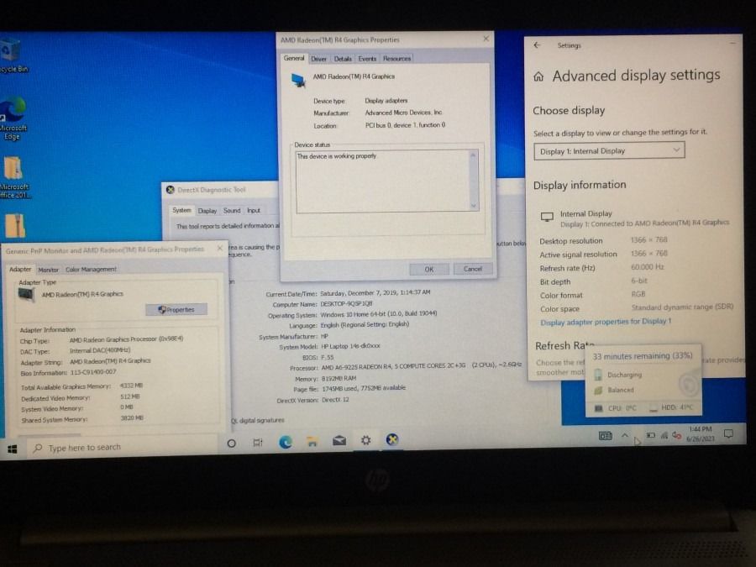756x567 pixels.
Task: Click the volume icon in system tray
Action: tap(677, 436)
